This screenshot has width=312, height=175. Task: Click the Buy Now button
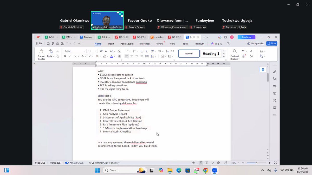246,37
